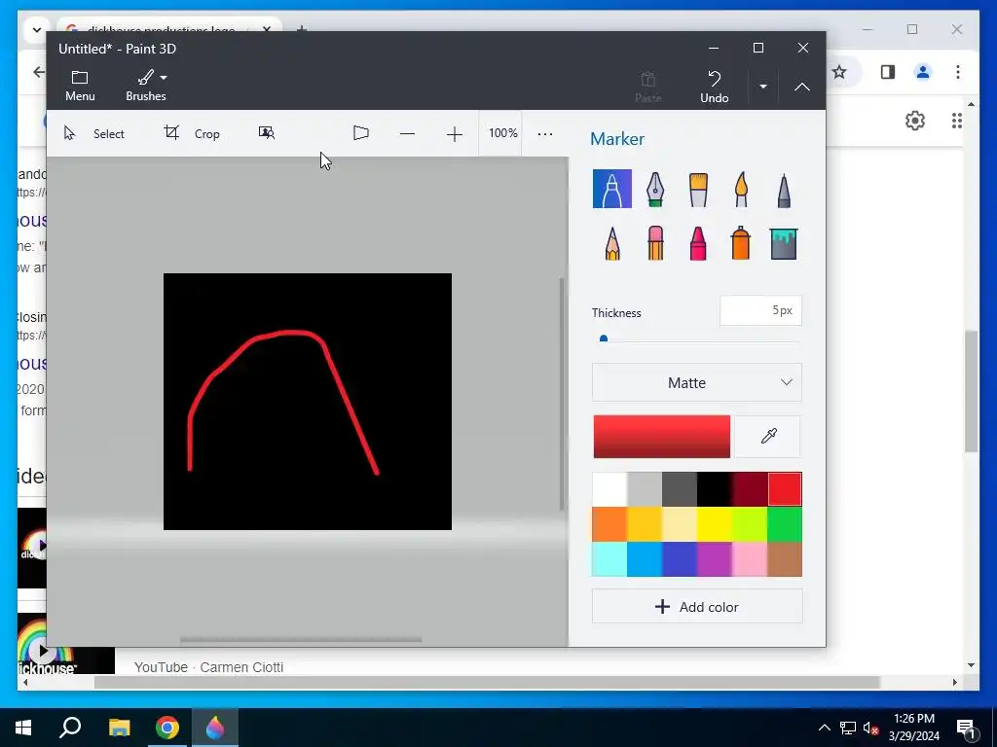Open the Windows Start menu
Viewport: 997px width, 747px height.
pyautogui.click(x=23, y=728)
